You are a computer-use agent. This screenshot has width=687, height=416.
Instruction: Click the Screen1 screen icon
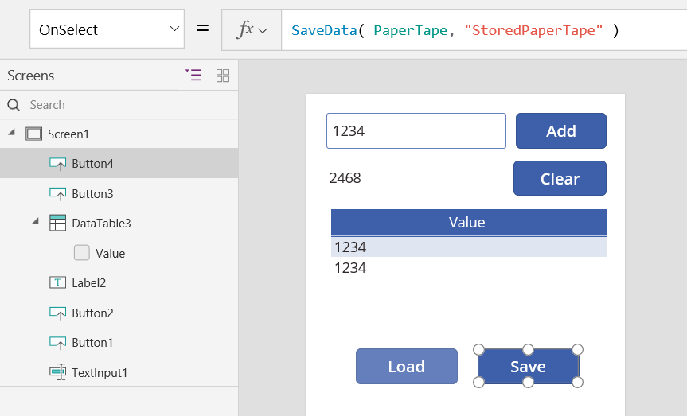pyautogui.click(x=33, y=134)
